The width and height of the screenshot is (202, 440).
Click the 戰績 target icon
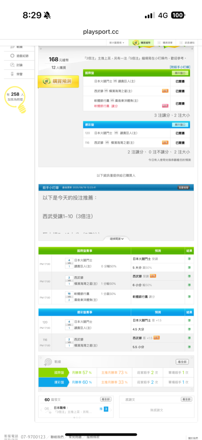point(47,362)
